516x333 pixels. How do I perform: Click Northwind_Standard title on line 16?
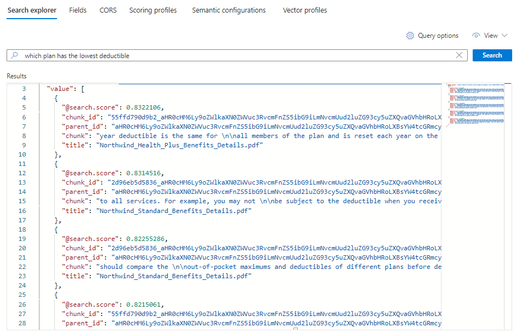[x=174, y=211]
